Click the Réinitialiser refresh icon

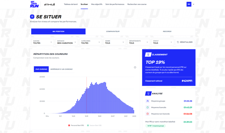(178, 42)
